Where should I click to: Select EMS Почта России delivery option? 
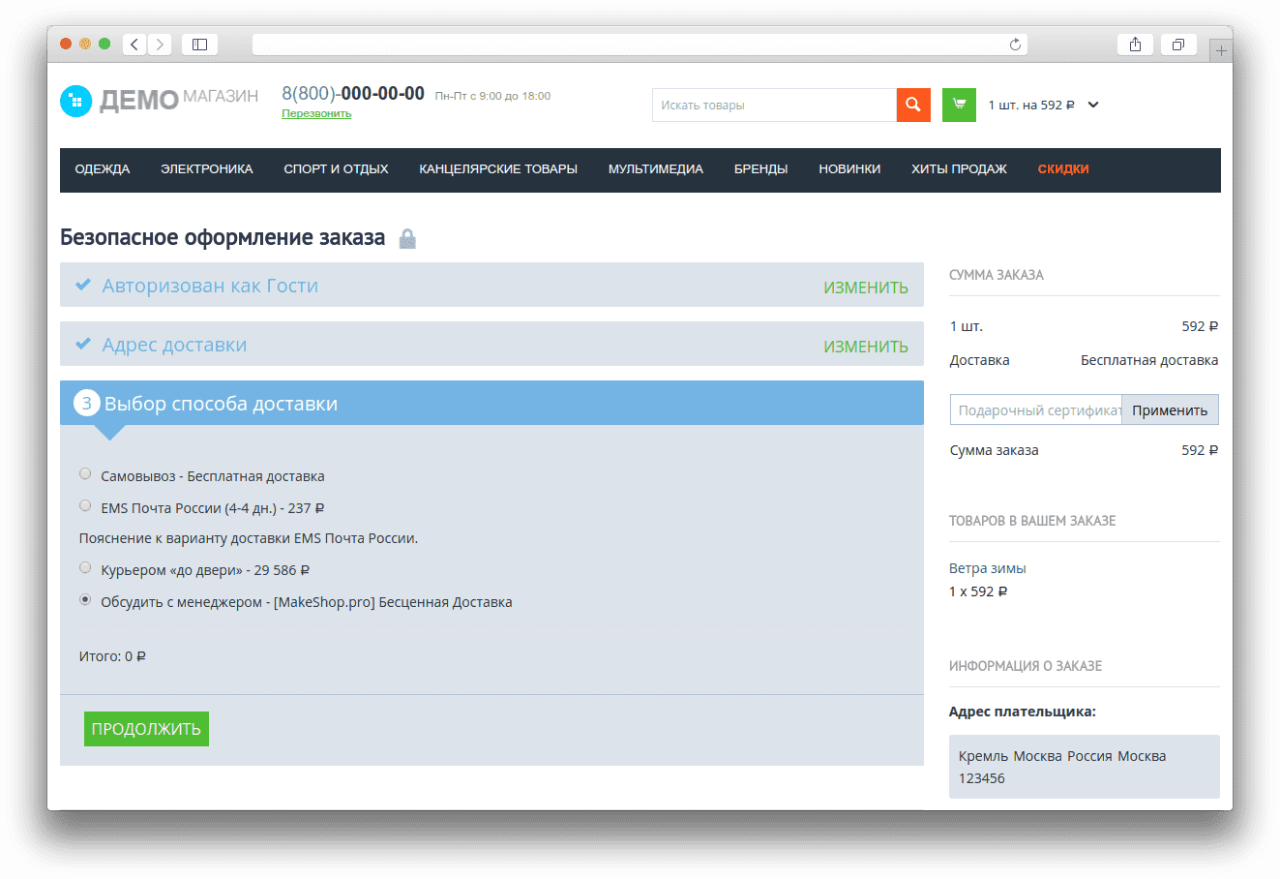pyautogui.click(x=85, y=505)
